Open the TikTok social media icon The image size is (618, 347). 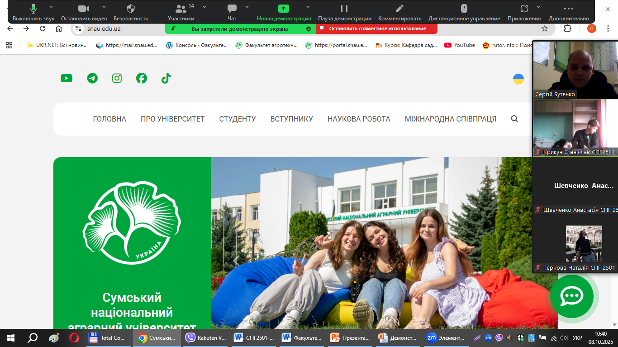pos(166,78)
